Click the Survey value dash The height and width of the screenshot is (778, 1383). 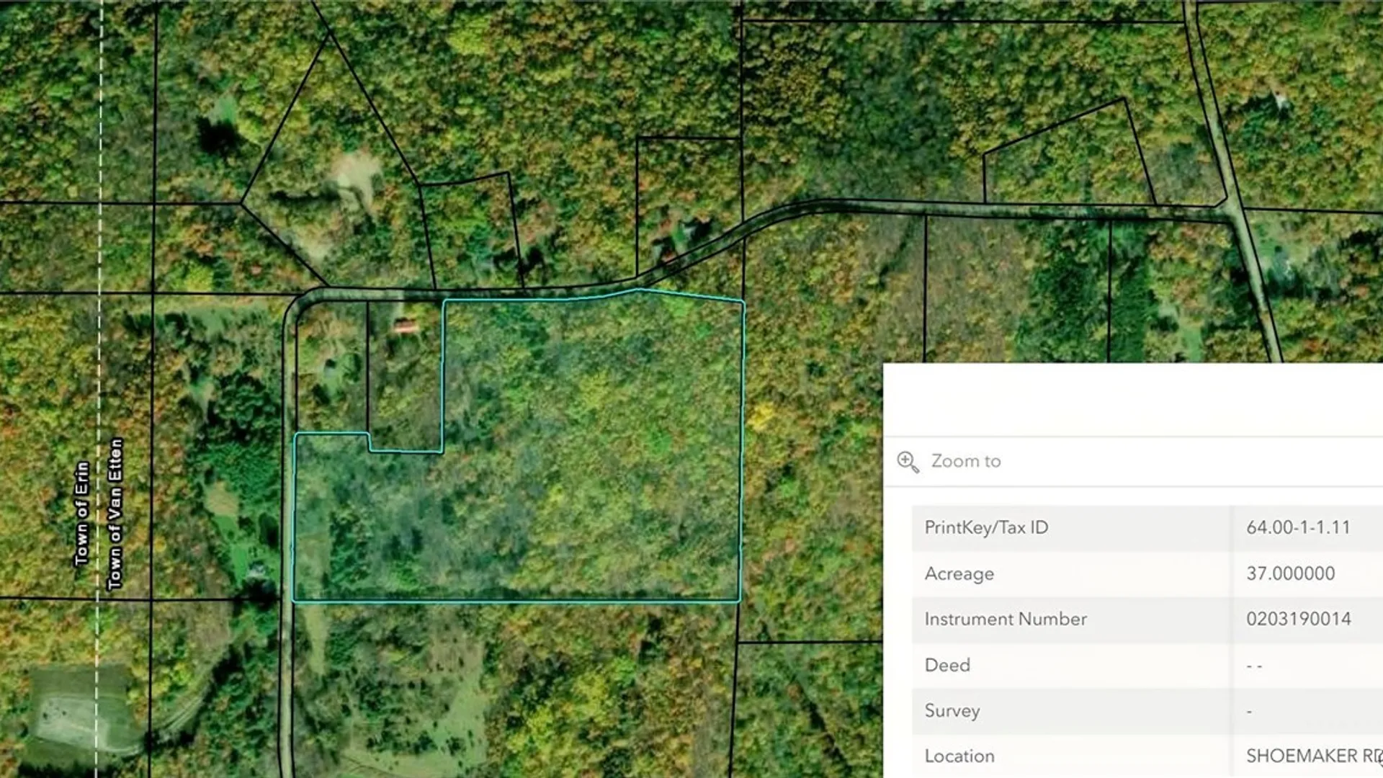click(x=1249, y=712)
